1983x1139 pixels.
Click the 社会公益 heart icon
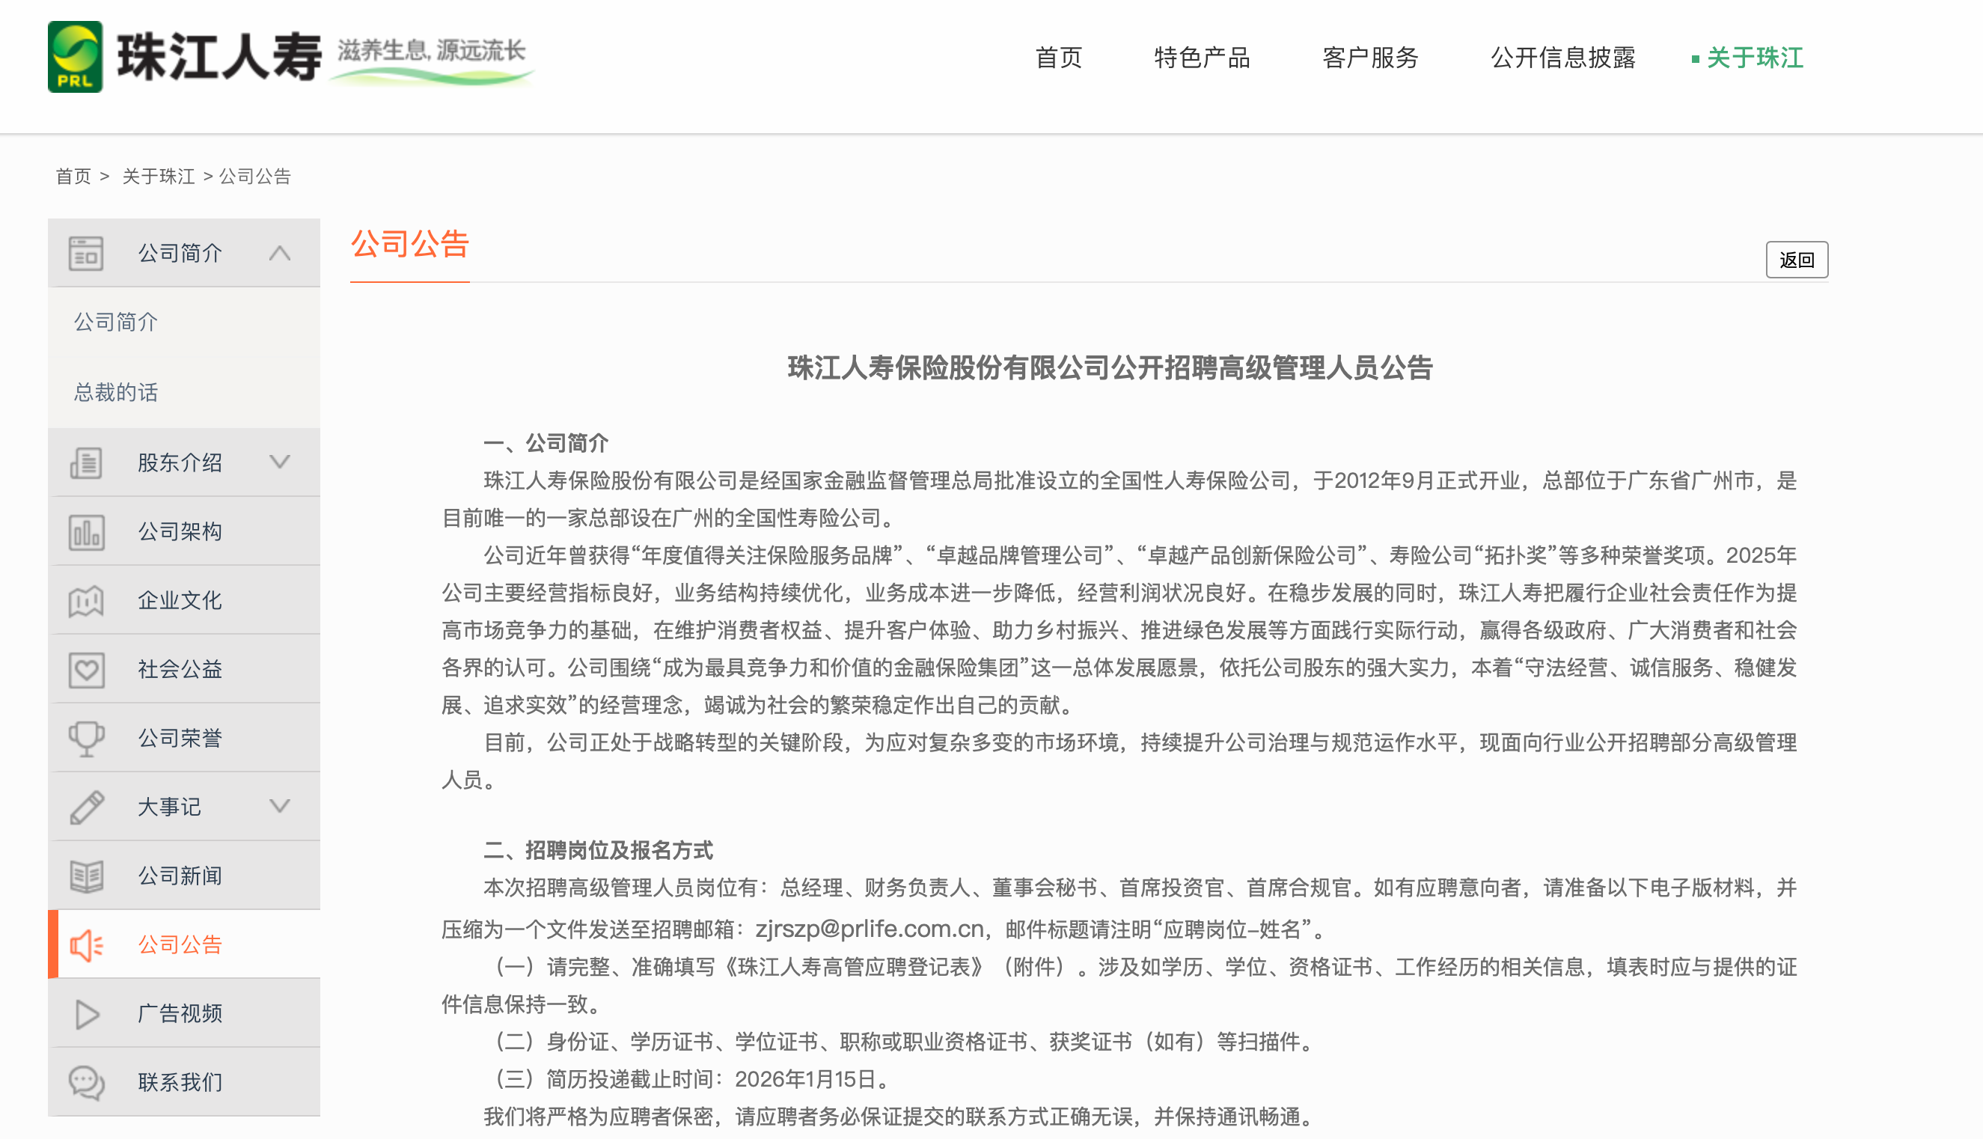pos(86,670)
